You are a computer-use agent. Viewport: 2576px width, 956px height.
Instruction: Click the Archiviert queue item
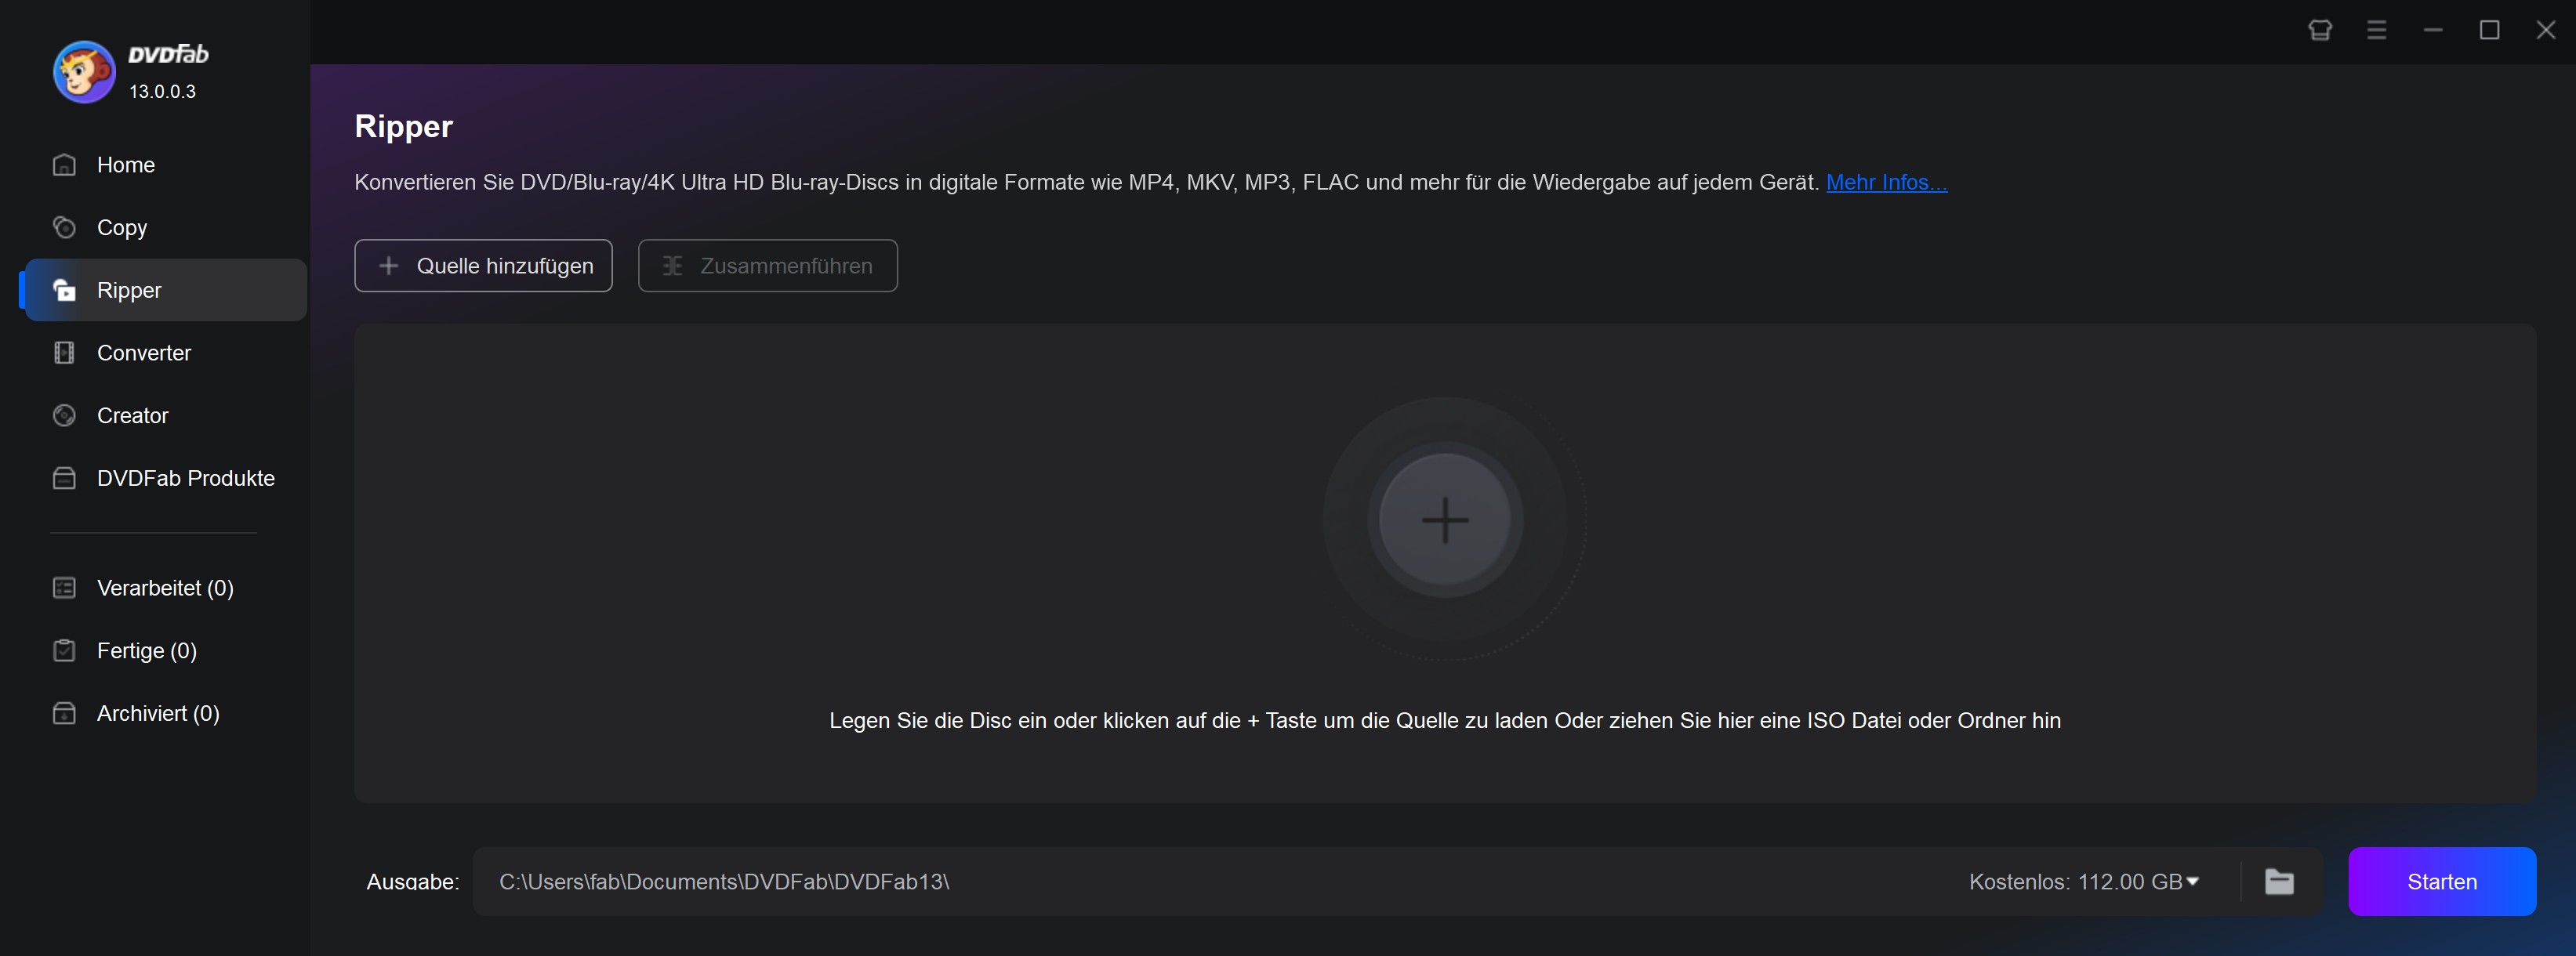tap(158, 713)
